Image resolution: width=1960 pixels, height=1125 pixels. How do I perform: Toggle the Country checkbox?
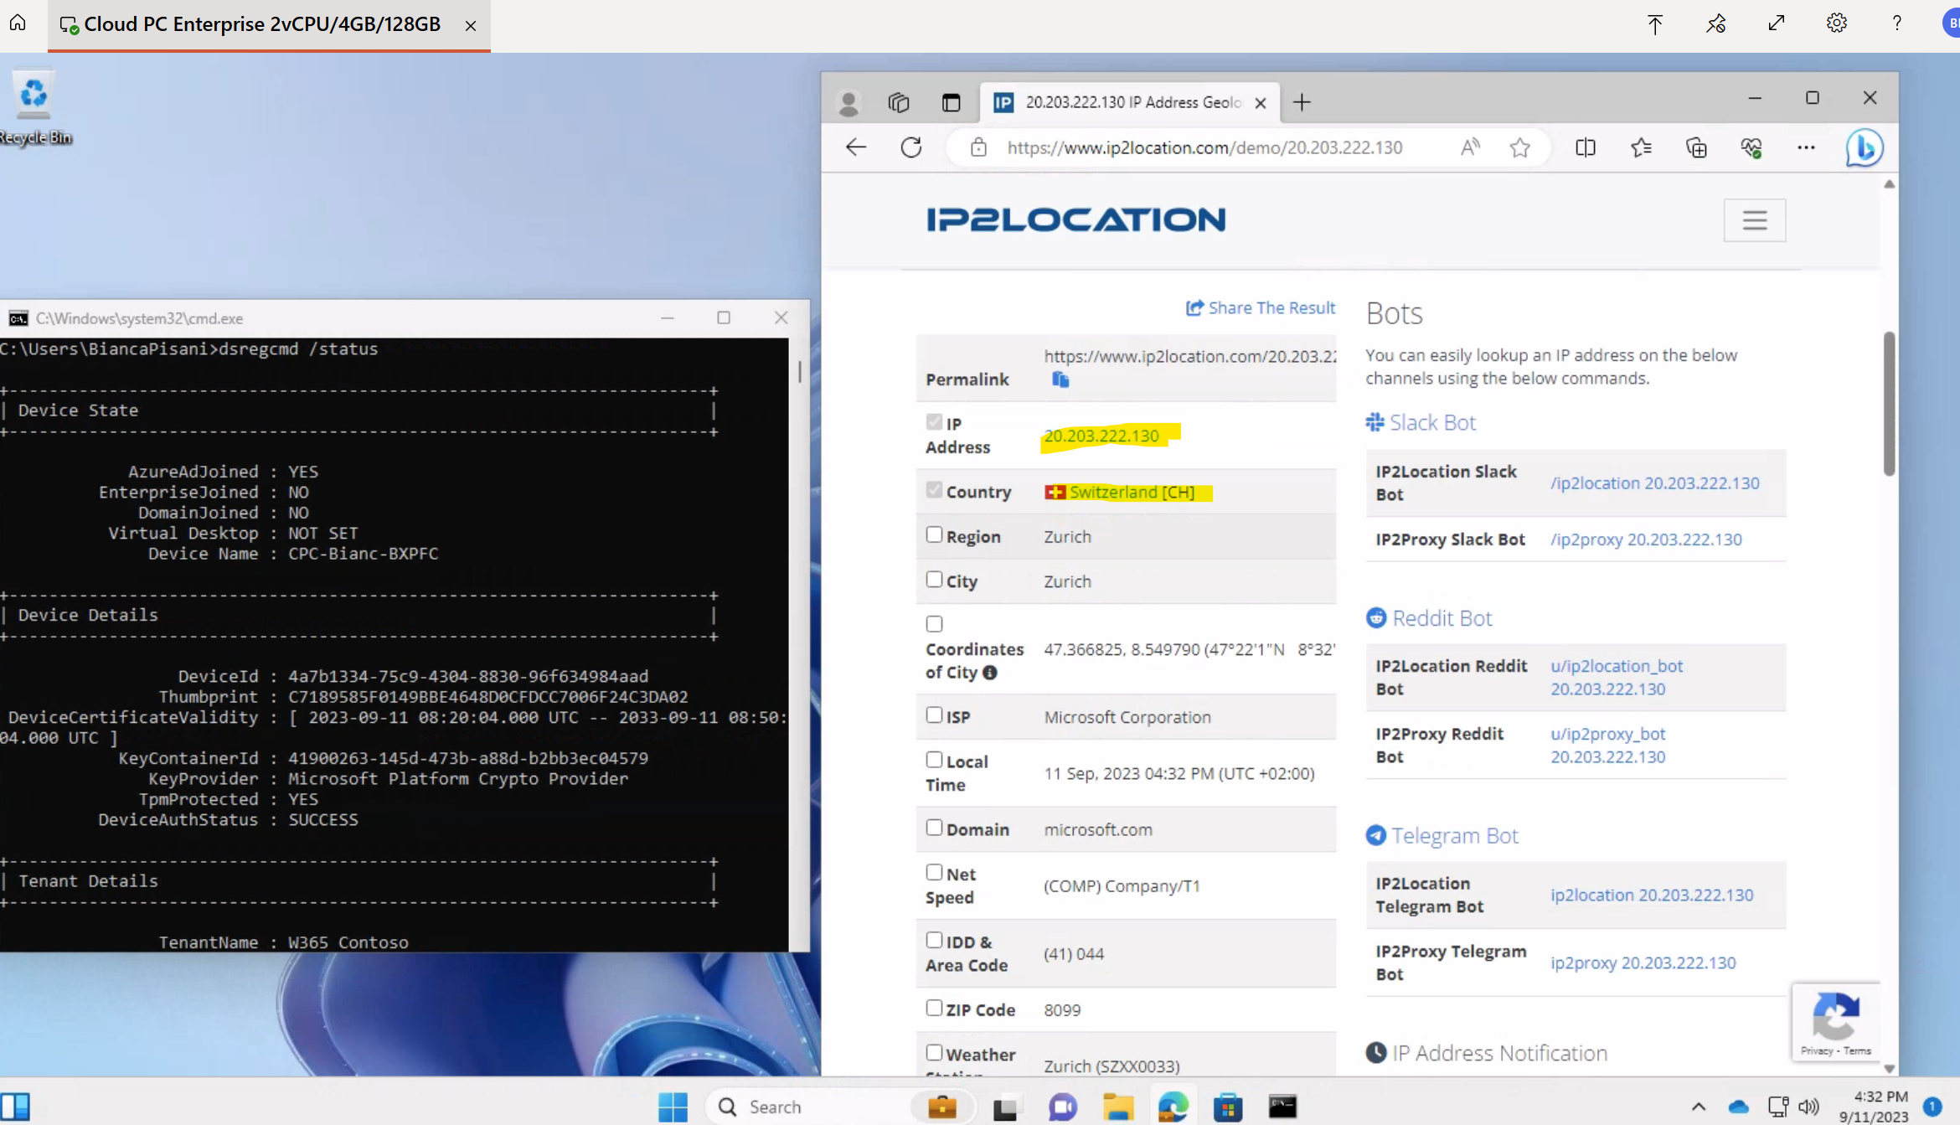(934, 490)
